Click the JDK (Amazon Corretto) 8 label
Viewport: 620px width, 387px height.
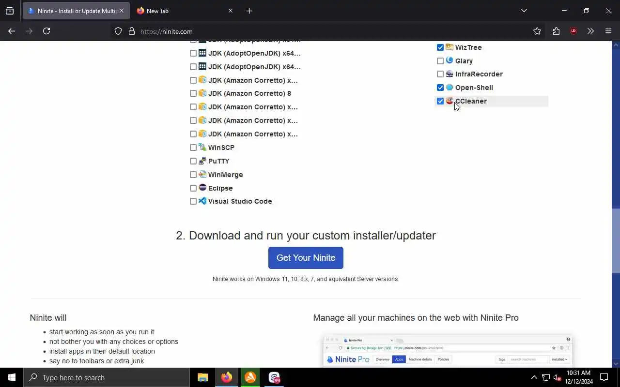tap(249, 93)
